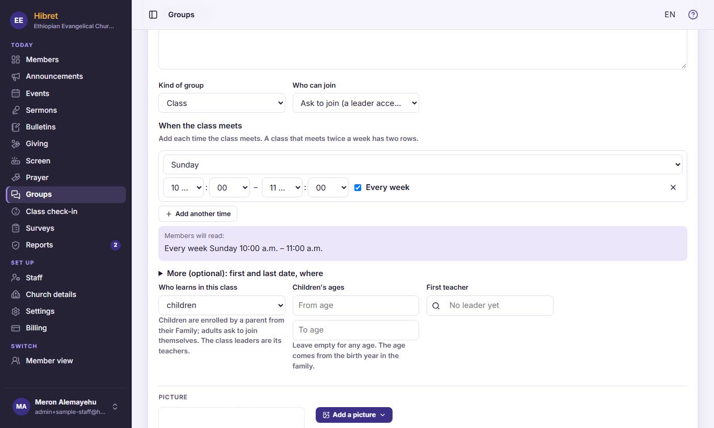Expand More (optional) date and place section

pos(241,274)
